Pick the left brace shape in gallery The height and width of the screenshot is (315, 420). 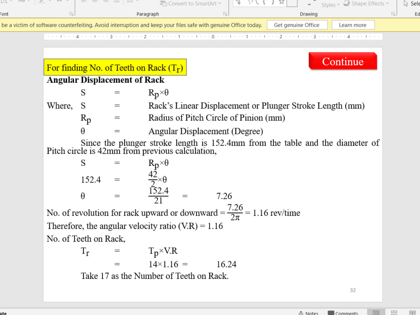point(264,3)
